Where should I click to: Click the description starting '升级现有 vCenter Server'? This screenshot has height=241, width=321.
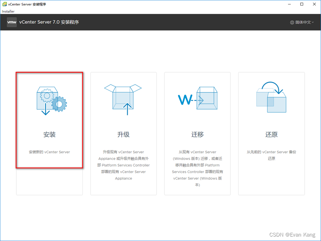coord(124,165)
